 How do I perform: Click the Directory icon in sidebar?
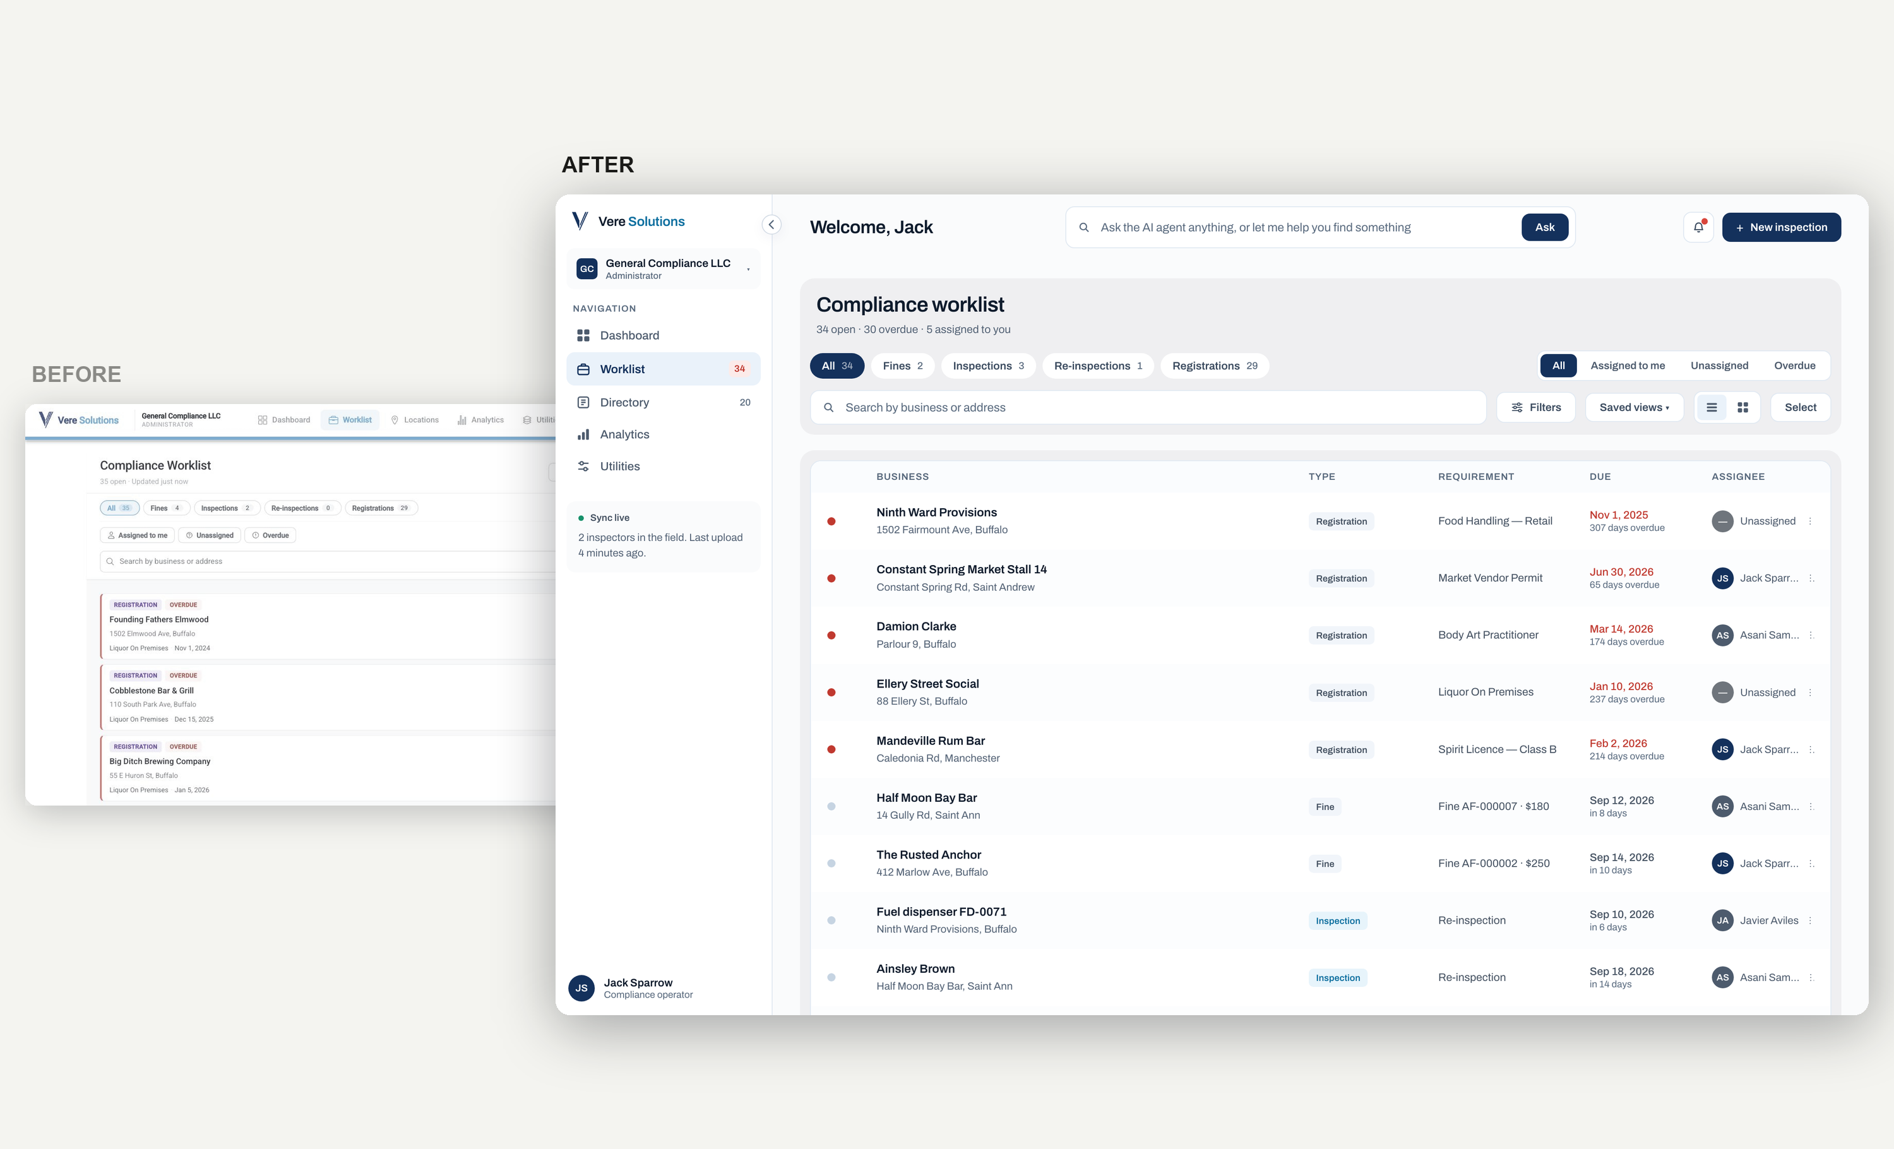coord(583,403)
